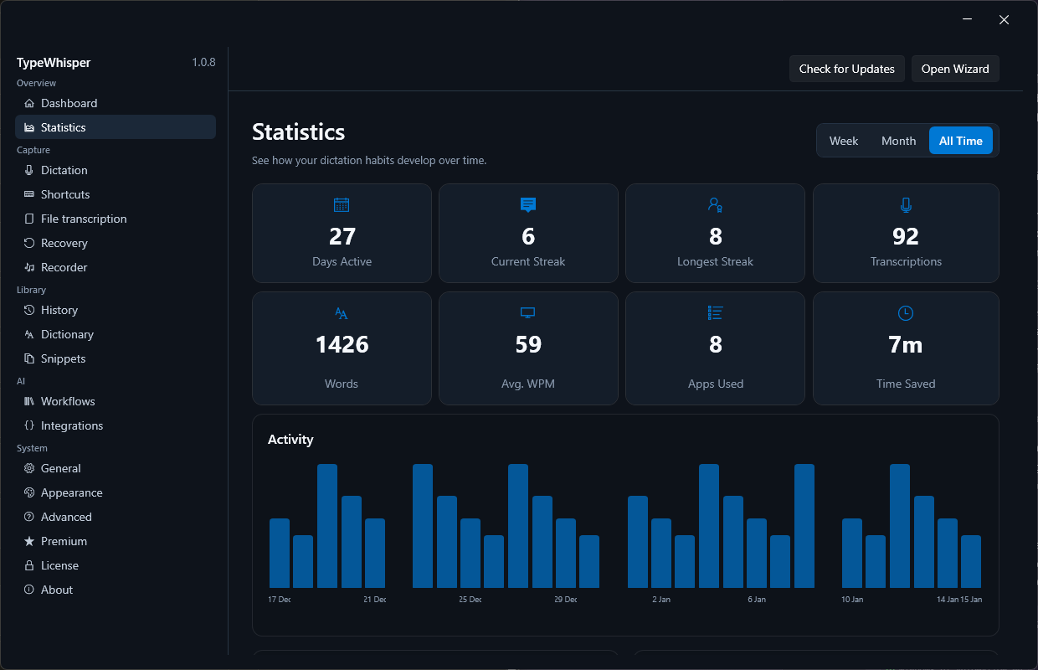1038x670 pixels.
Task: Minimize the TypeWhisper window
Action: pyautogui.click(x=967, y=19)
